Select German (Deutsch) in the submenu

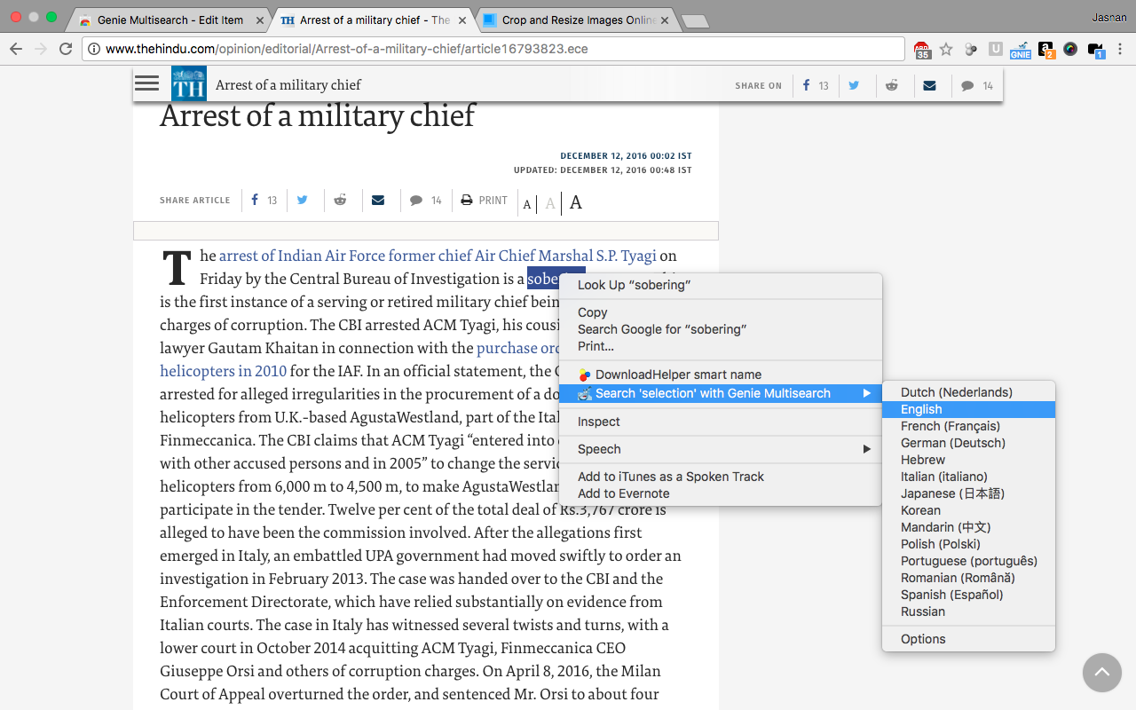968,443
